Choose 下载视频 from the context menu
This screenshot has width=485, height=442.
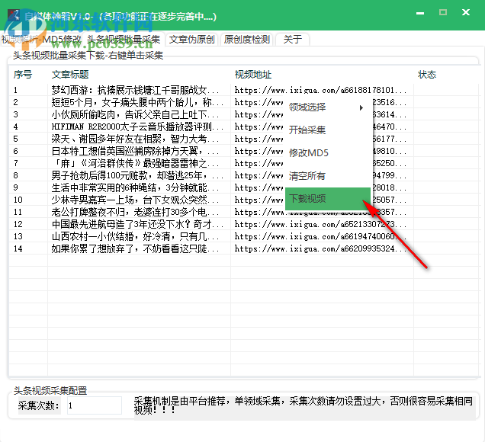307,199
